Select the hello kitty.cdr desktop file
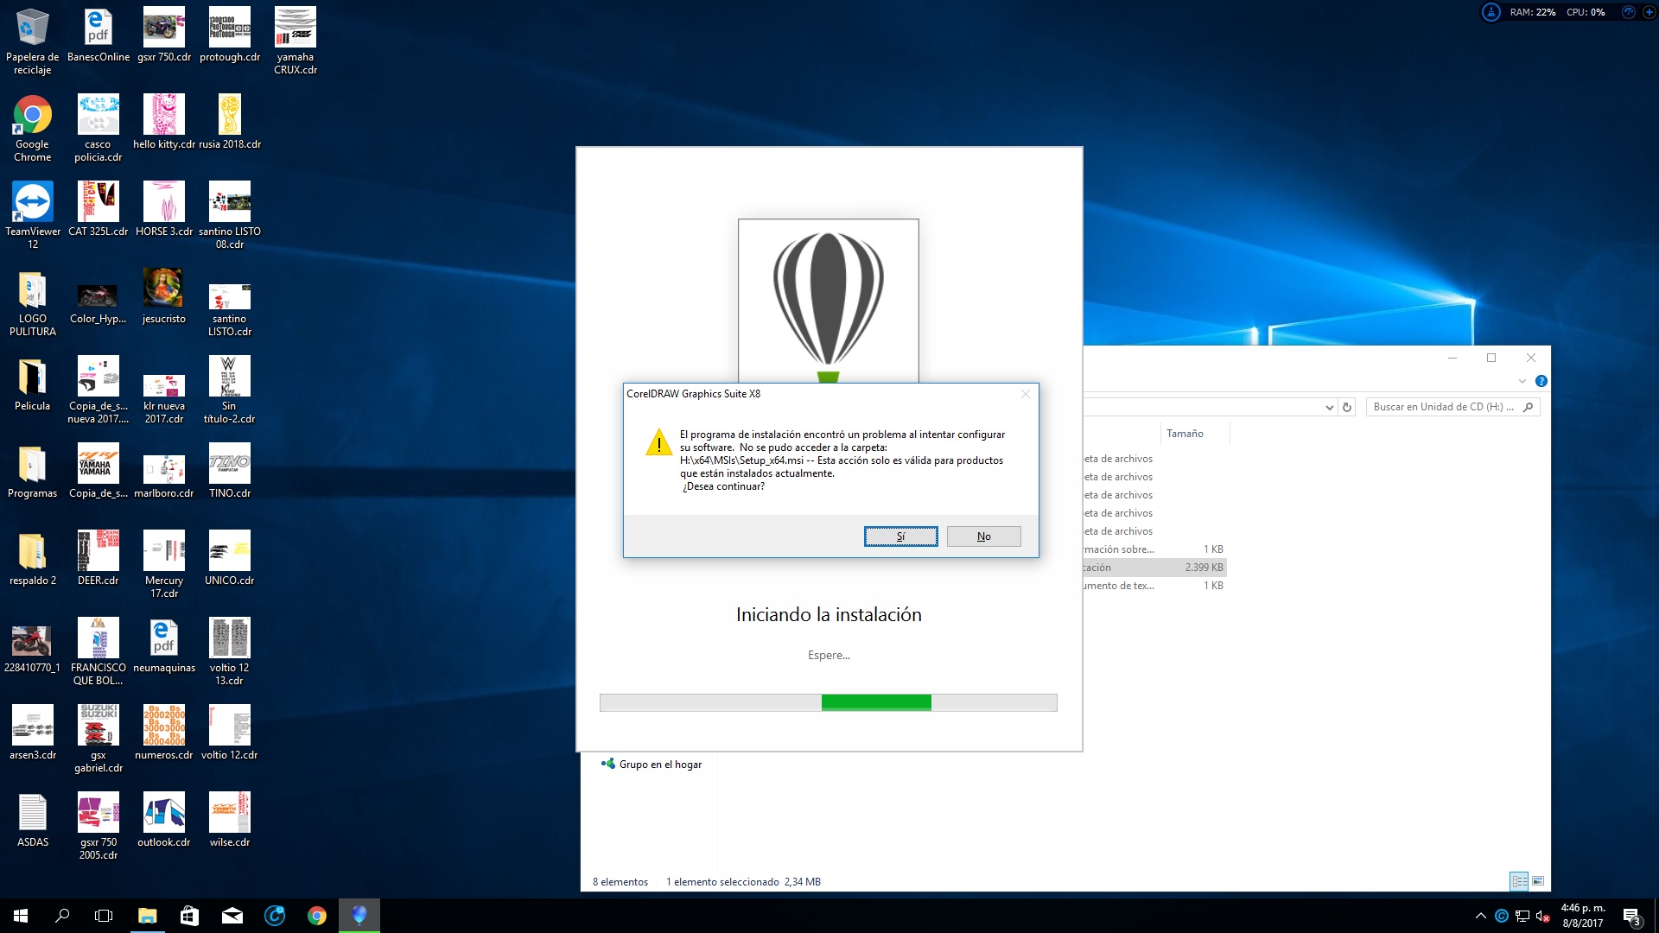The image size is (1659, 933). pyautogui.click(x=163, y=116)
